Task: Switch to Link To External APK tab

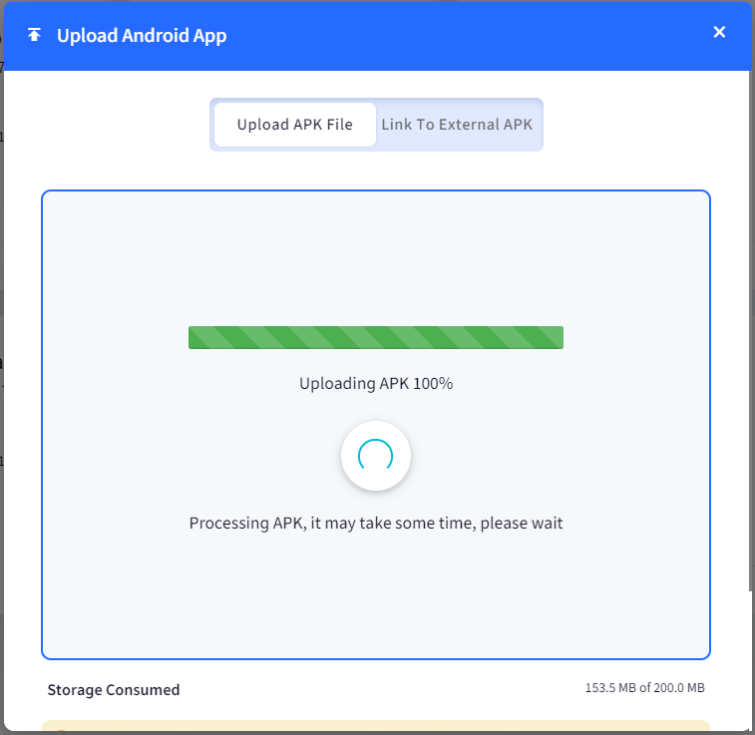Action: 457,125
